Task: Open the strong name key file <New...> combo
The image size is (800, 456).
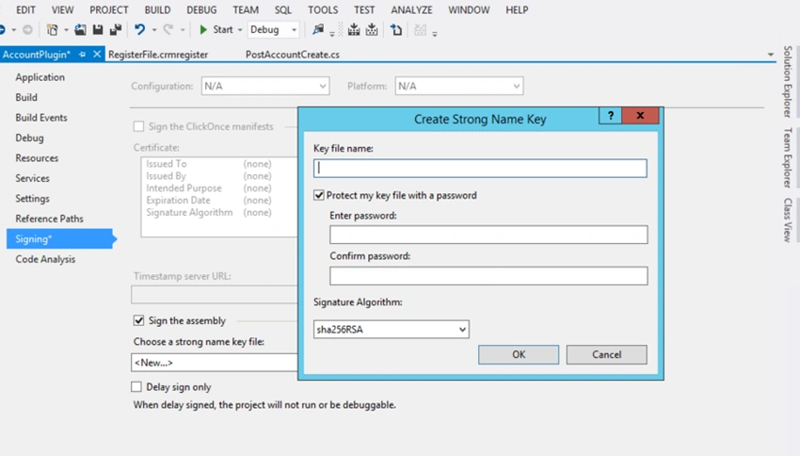Action: pos(215,363)
